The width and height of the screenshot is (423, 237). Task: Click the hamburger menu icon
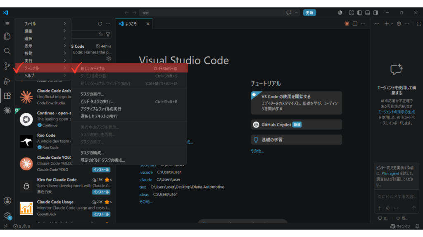point(7,23)
